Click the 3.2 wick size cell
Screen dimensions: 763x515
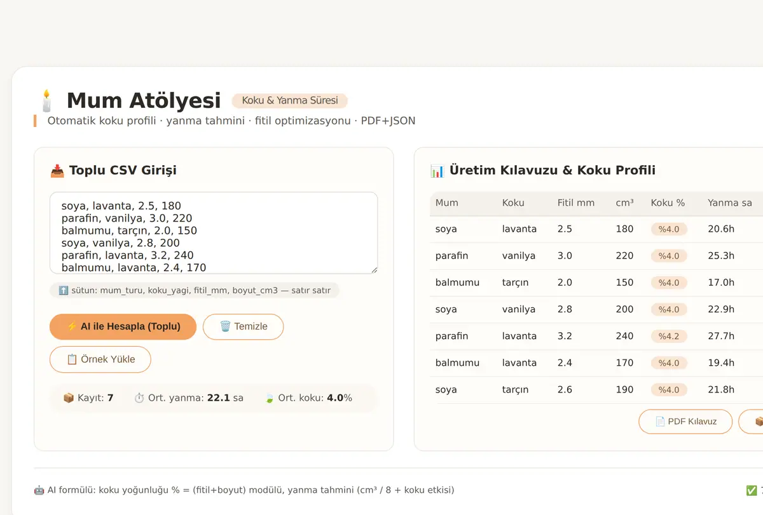click(565, 336)
